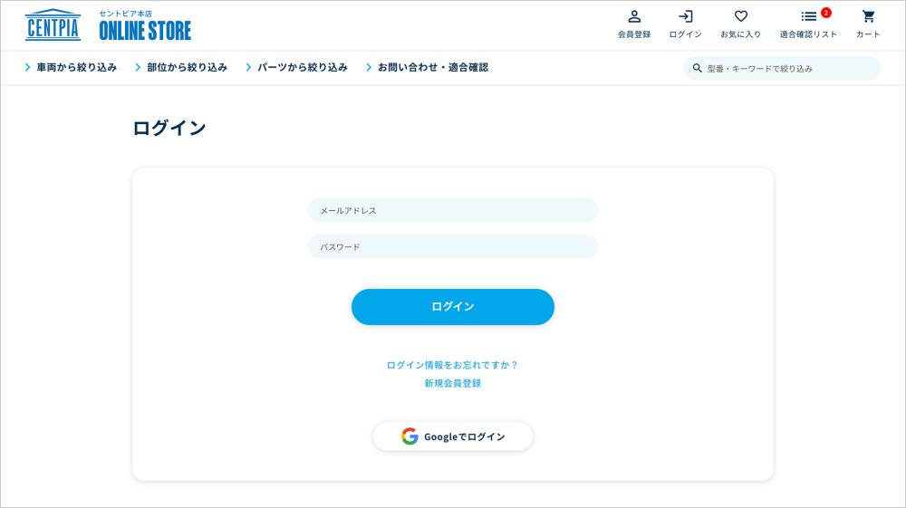The width and height of the screenshot is (906, 508).
Task: Click the ONLINE STORE title text
Action: point(145,31)
